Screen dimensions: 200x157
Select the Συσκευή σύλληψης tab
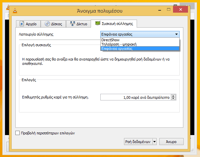(114, 24)
